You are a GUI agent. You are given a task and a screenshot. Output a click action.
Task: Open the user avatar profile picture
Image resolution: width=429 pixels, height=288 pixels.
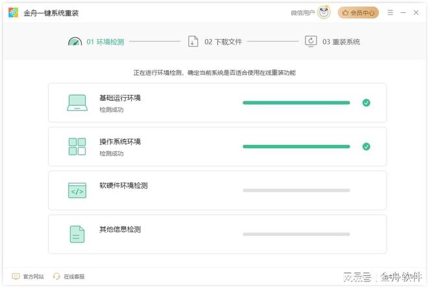point(324,12)
